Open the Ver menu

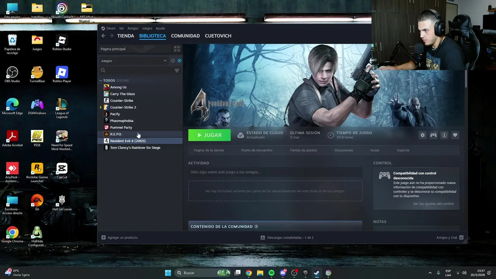tap(122, 28)
